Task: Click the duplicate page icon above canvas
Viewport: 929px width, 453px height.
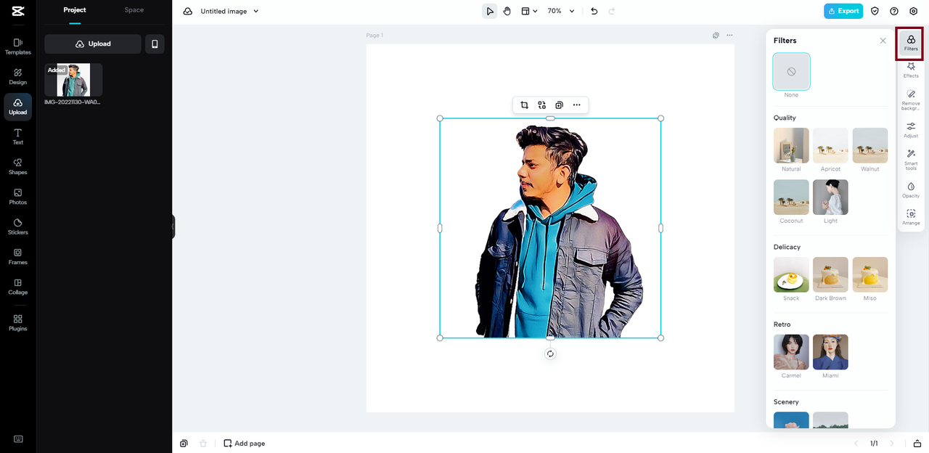Action: [x=716, y=35]
